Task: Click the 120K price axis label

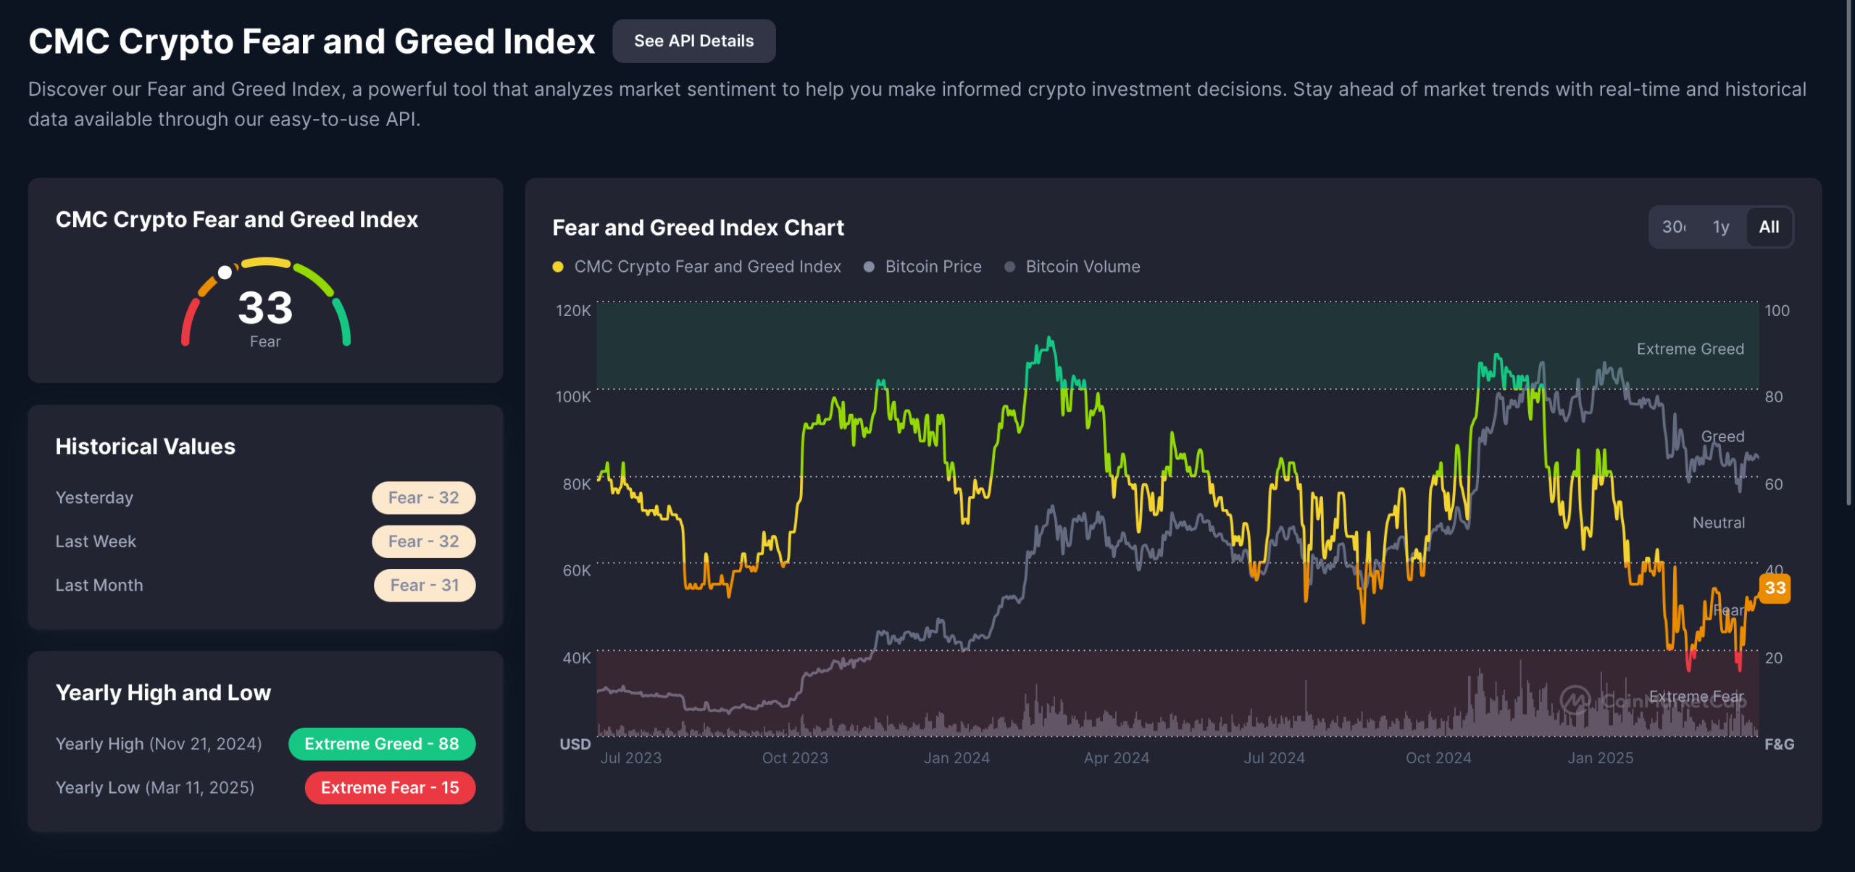Action: click(573, 311)
